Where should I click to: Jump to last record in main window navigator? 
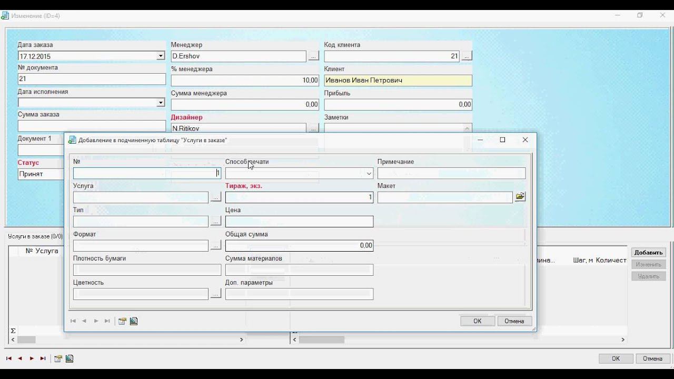[43, 358]
